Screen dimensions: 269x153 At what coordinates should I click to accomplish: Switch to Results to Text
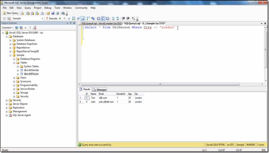tap(98, 18)
